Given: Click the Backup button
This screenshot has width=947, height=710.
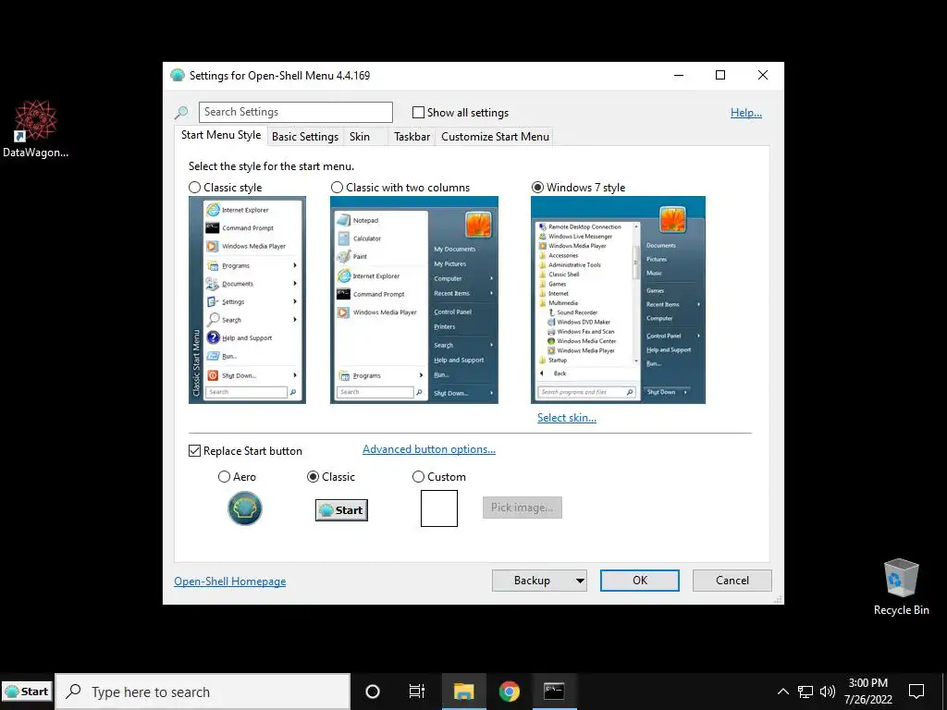Looking at the screenshot, I should 532,581.
